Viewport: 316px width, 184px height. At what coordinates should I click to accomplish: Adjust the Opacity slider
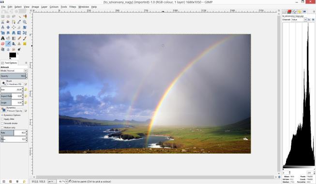coord(14,76)
